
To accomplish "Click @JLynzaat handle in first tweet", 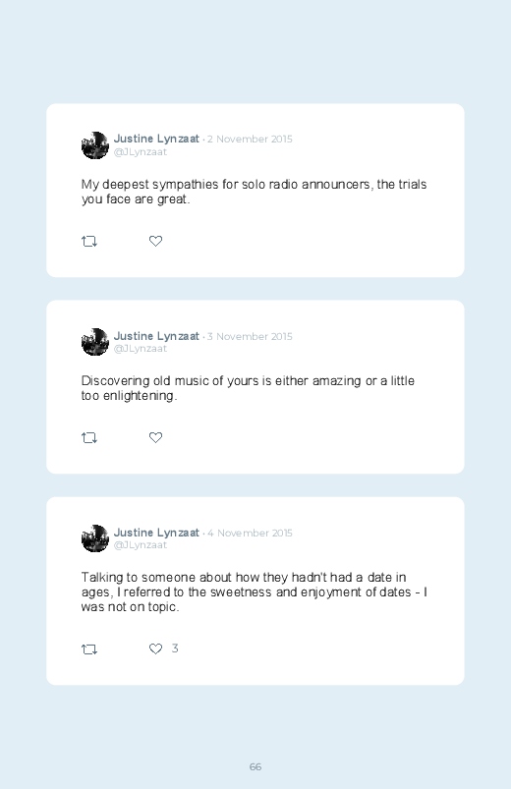I will [140, 152].
